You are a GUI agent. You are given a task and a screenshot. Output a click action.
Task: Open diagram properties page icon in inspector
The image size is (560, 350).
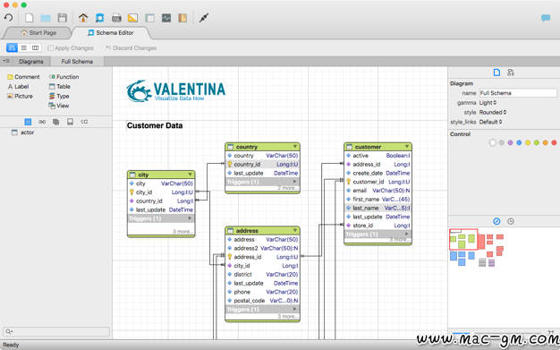coord(496,73)
